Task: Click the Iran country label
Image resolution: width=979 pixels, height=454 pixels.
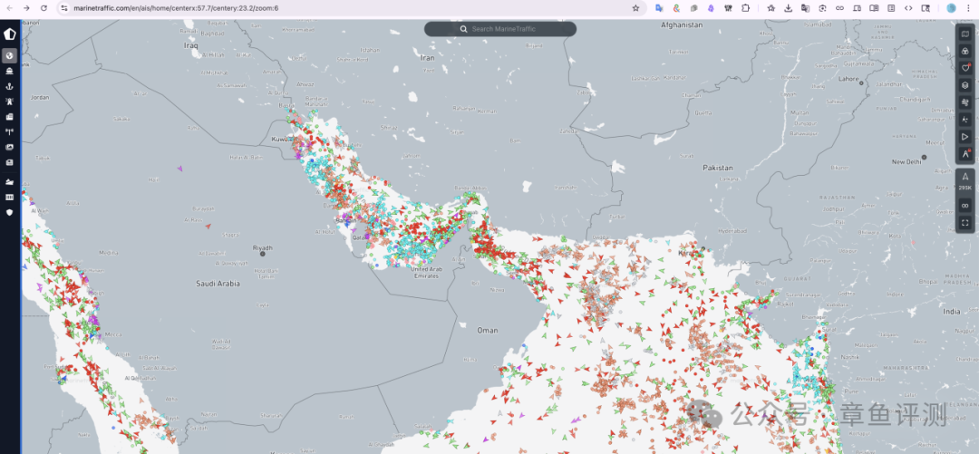Action: click(428, 57)
